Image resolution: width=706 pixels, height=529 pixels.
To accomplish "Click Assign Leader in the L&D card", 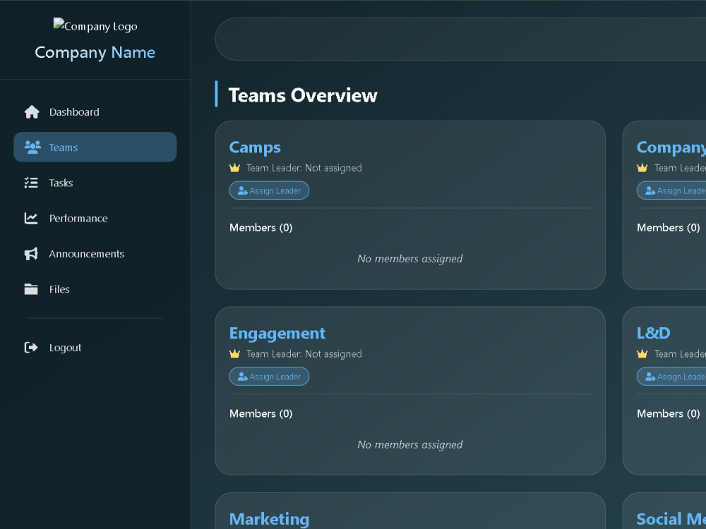I will point(671,377).
